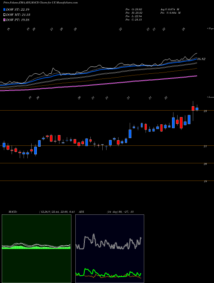
Task: Click the 'Pre H: 23.32' value
Action: tap(134, 13)
